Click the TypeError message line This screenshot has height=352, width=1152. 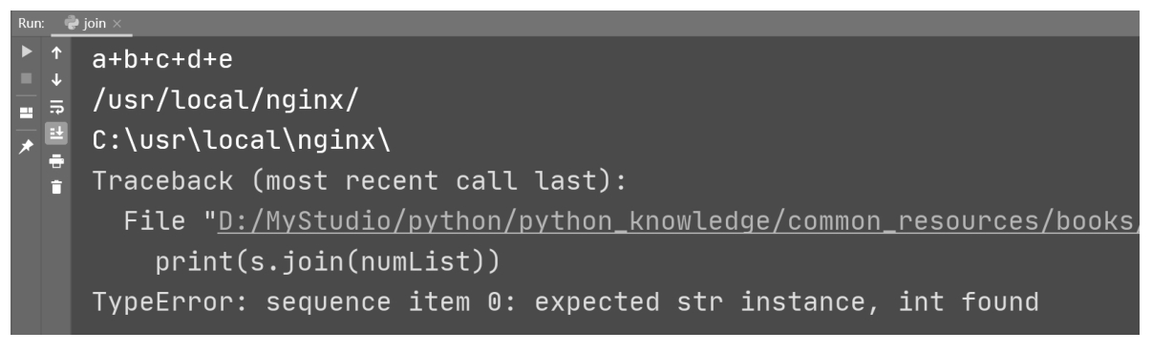[x=565, y=302]
